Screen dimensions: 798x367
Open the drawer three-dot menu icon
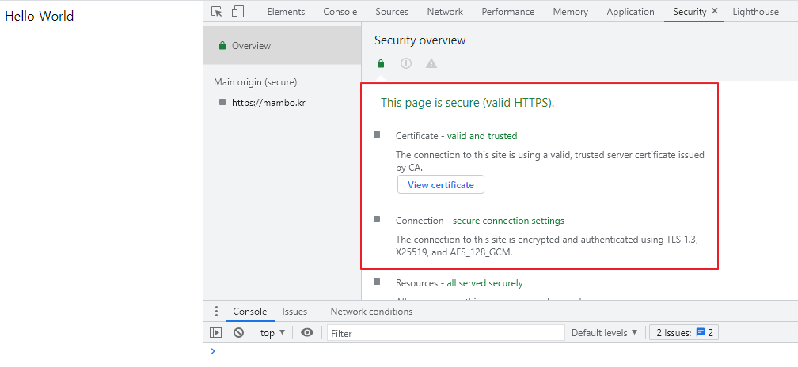point(216,312)
